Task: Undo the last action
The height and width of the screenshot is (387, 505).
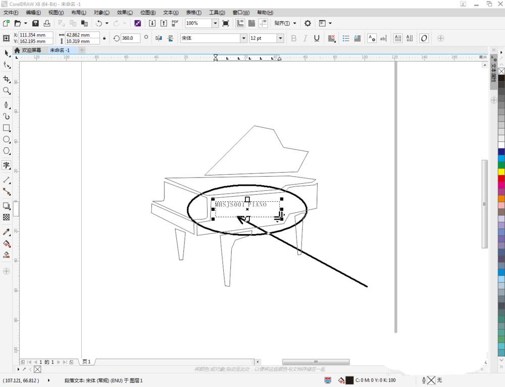Action: point(99,23)
